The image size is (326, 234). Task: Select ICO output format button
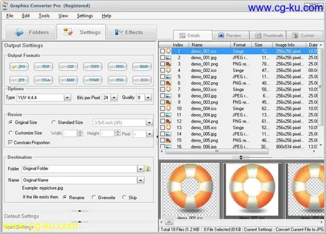142,80
